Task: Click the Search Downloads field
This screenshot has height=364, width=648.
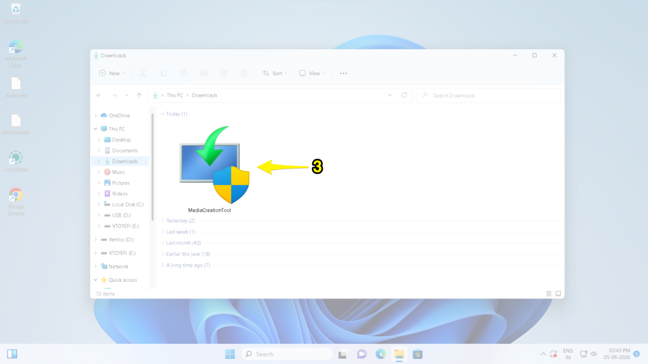Action: (488, 95)
